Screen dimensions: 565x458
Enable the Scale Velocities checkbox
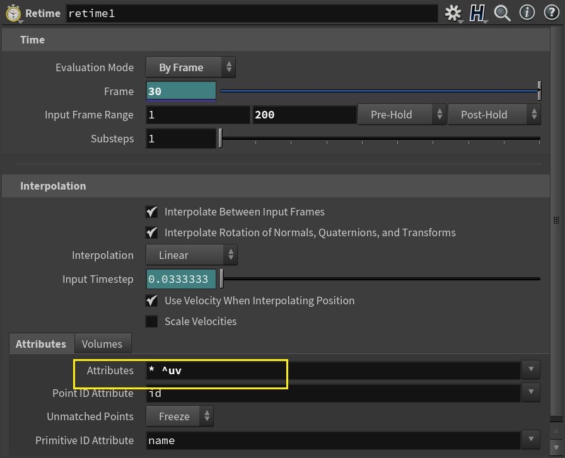152,321
